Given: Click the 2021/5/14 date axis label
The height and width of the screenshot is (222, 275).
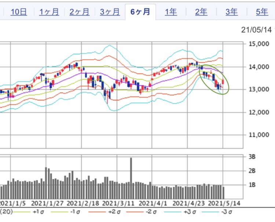Looking at the screenshot, I should click(224, 203).
